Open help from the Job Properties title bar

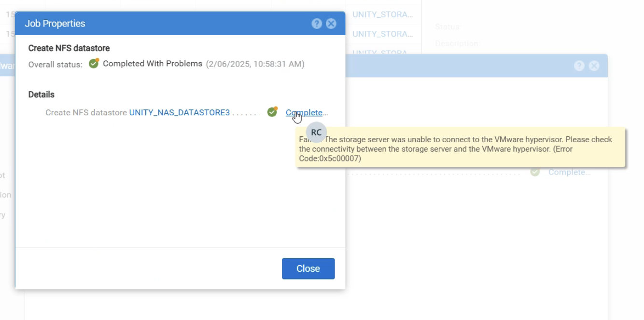(x=317, y=23)
